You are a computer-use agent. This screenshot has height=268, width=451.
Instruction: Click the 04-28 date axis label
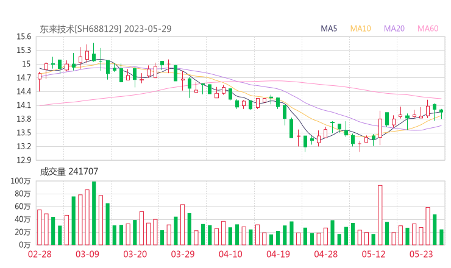tap(326, 254)
